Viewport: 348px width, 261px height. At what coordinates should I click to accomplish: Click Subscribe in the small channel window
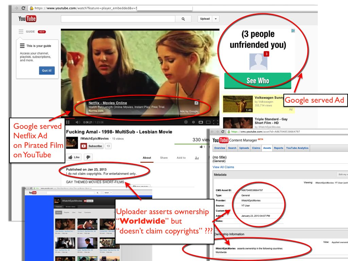(89, 201)
